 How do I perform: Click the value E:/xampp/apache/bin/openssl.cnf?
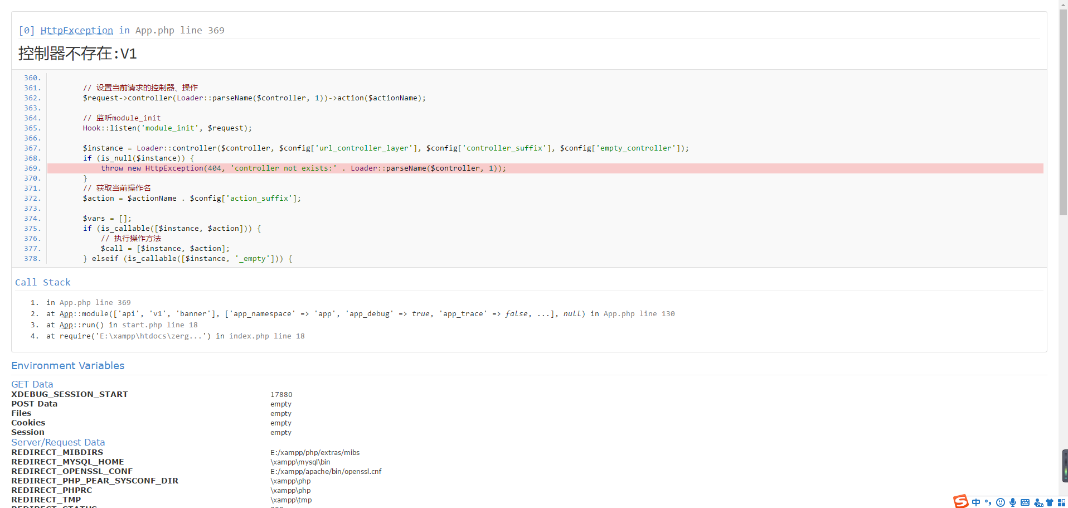click(326, 472)
